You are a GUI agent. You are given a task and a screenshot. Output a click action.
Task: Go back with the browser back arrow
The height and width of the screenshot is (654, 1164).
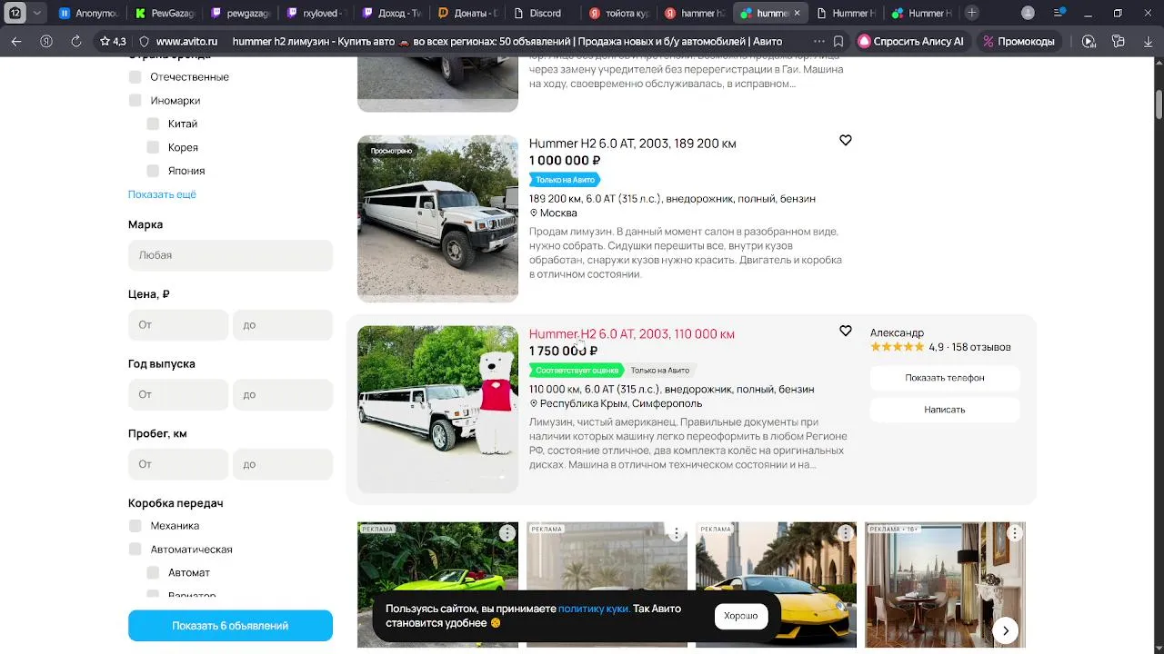tap(16, 41)
